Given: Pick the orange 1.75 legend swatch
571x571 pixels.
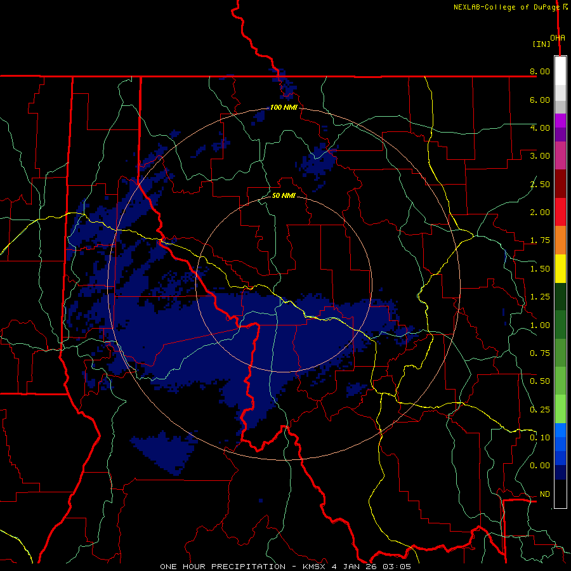Looking at the screenshot, I should (560, 240).
